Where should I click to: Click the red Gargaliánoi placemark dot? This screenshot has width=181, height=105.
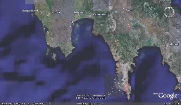pos(41,12)
